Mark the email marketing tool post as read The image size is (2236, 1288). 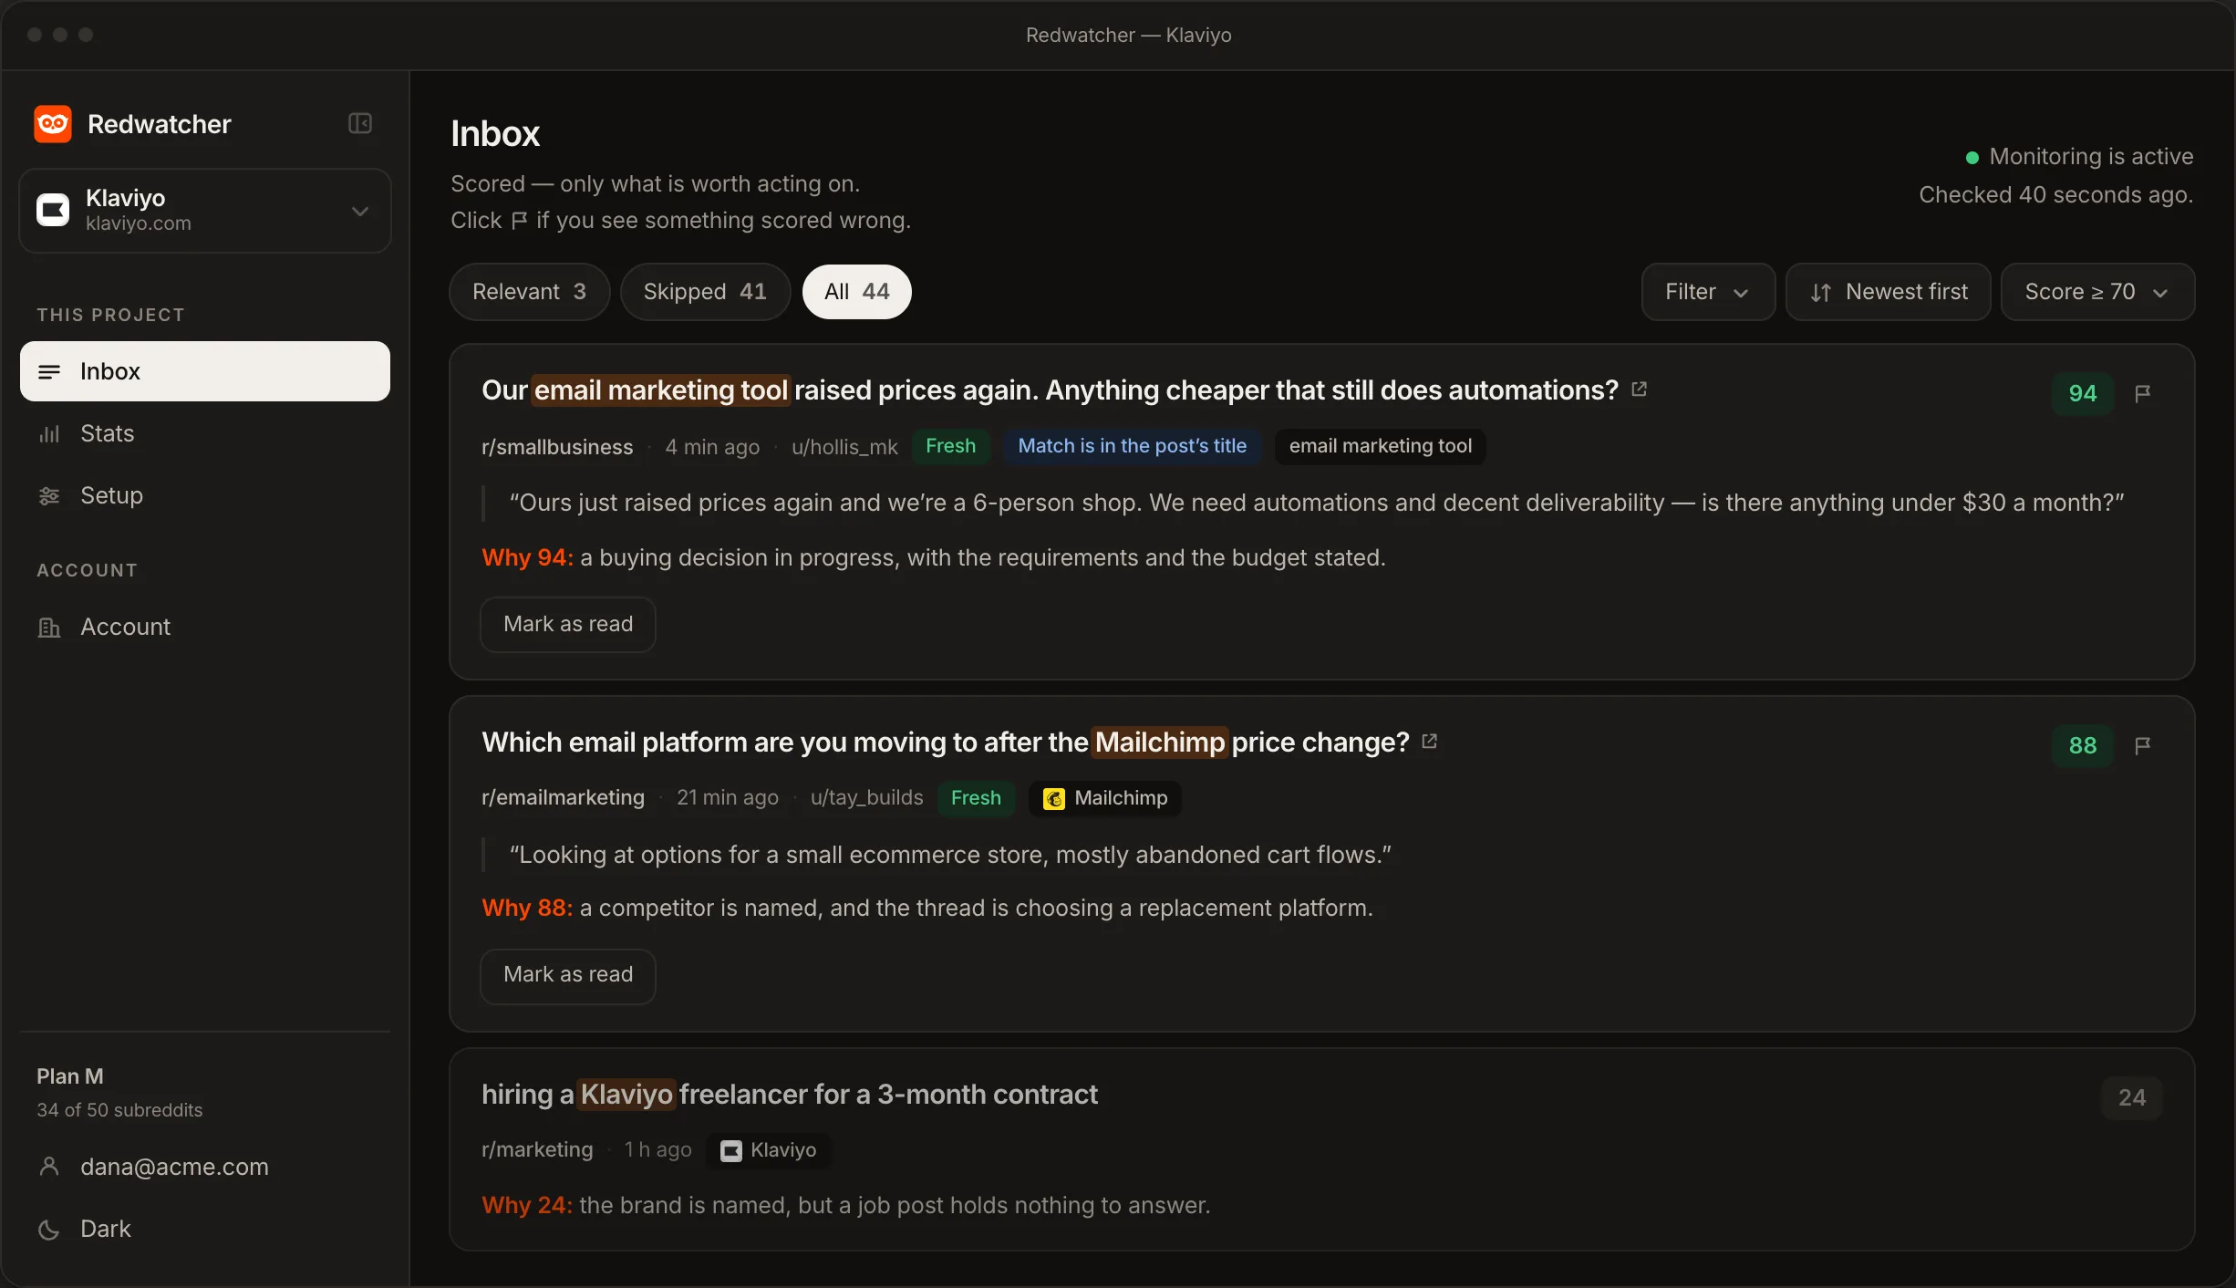(568, 624)
